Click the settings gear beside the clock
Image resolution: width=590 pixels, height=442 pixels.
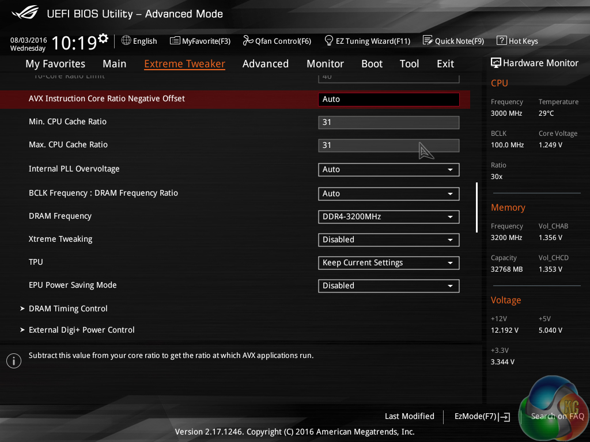103,38
